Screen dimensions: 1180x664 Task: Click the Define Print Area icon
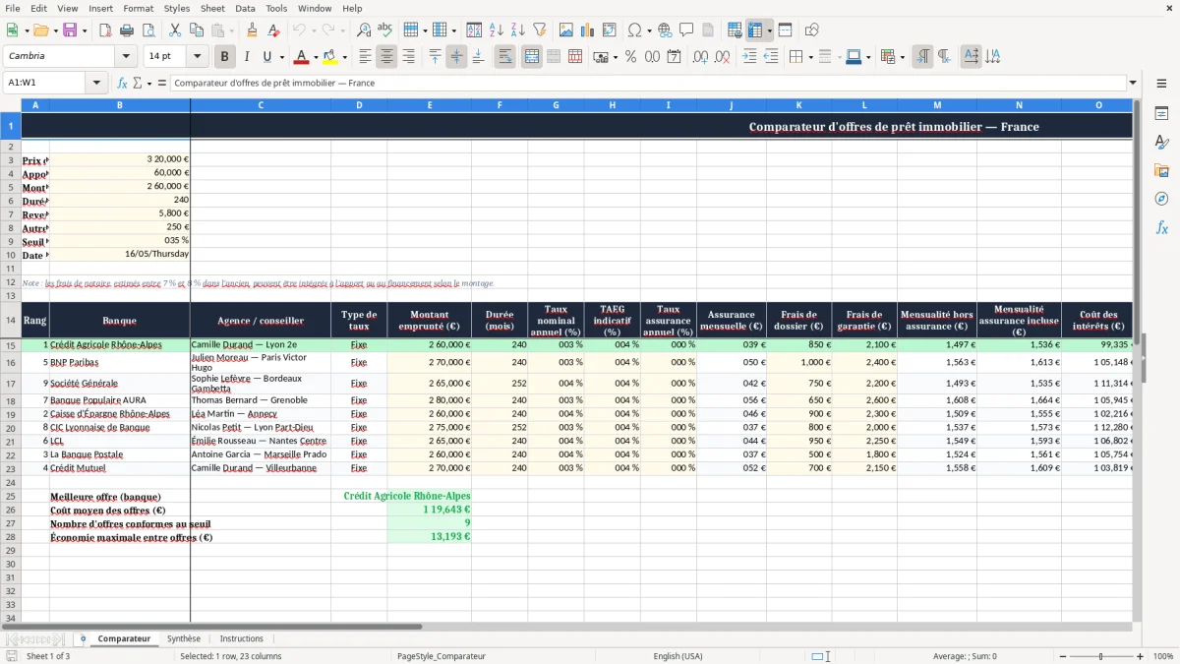pyautogui.click(x=735, y=30)
